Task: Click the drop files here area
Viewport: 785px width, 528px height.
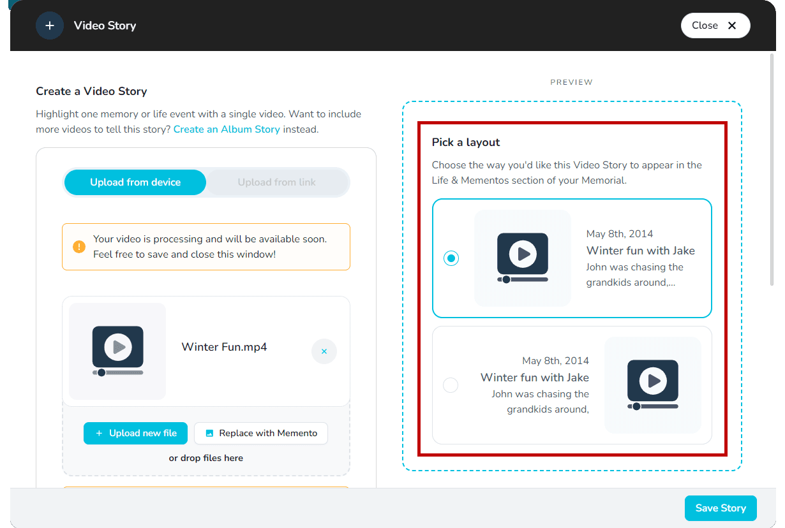Action: coord(206,457)
